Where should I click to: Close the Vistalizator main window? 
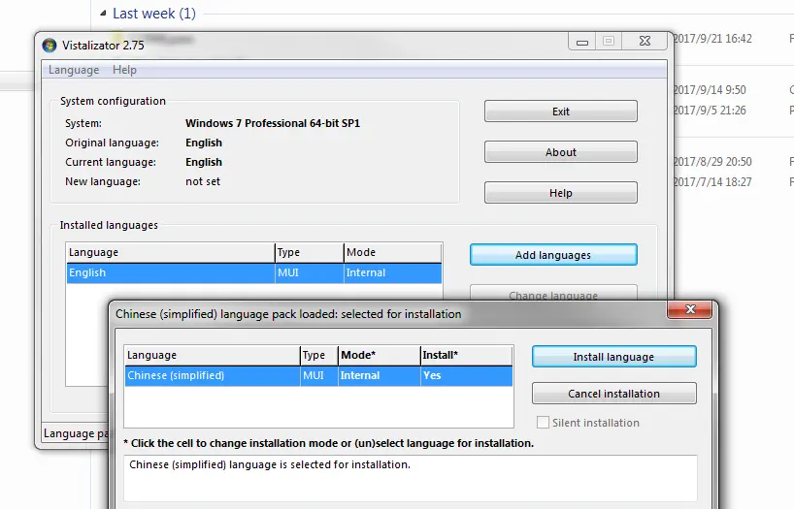[x=645, y=41]
